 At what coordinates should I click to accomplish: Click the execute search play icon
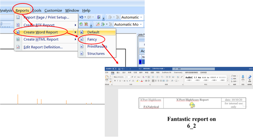(x=103, y=24)
